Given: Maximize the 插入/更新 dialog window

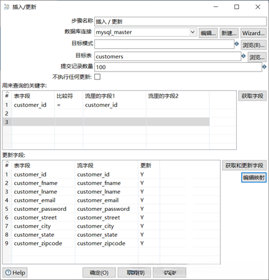Looking at the screenshot, I should [x=237, y=7].
